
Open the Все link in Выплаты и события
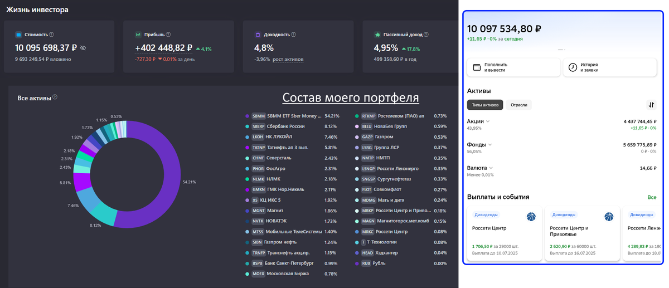(x=652, y=197)
